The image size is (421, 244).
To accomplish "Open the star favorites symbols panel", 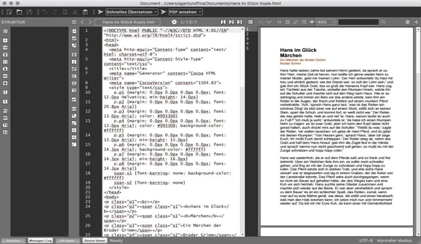I will pyautogui.click(x=5, y=83).
